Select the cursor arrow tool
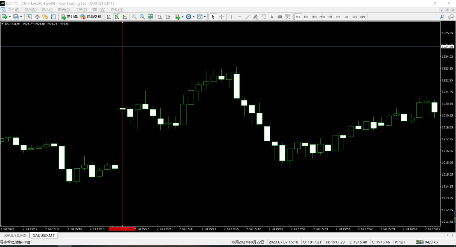Viewport: 456px width, 247px height. point(213,17)
